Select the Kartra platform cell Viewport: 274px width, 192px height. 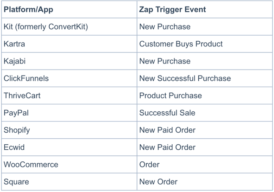69,44
